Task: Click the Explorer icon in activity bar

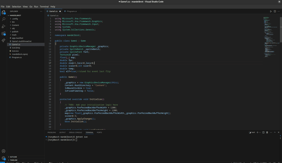Action: 4,12
